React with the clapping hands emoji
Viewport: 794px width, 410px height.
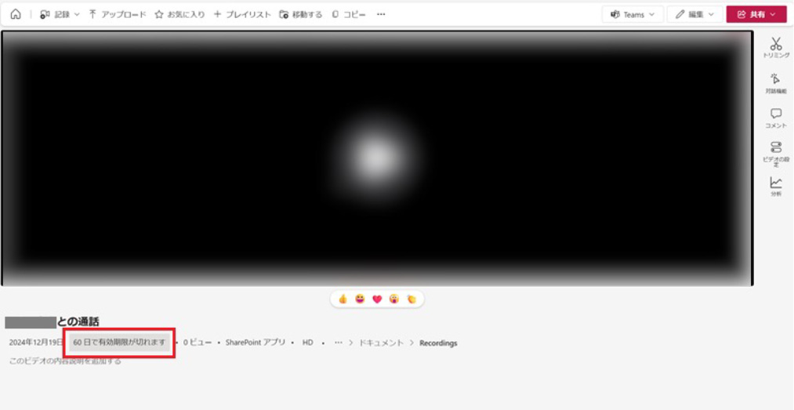coord(412,299)
